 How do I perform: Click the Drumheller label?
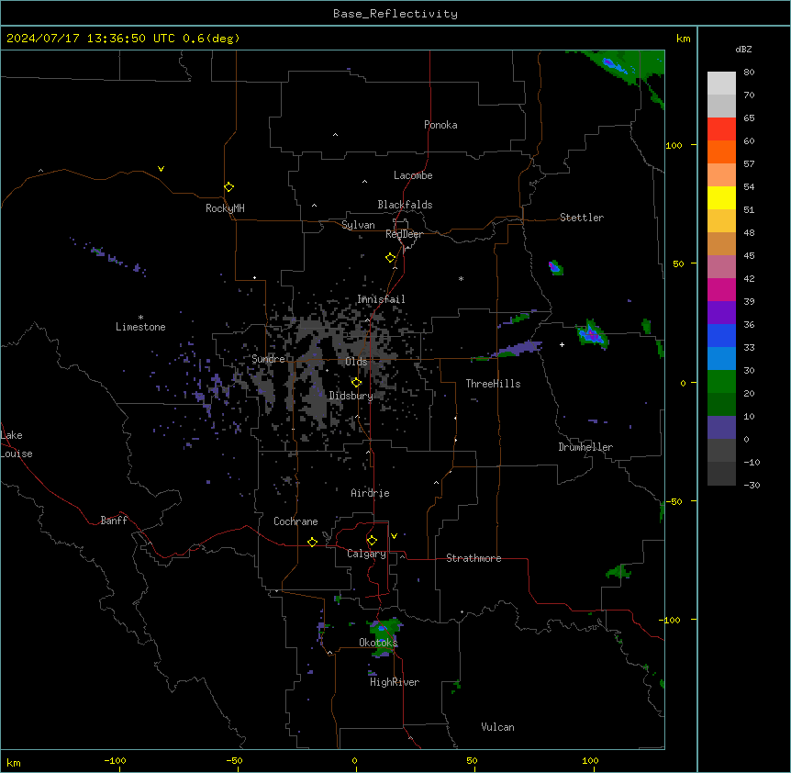pos(585,447)
